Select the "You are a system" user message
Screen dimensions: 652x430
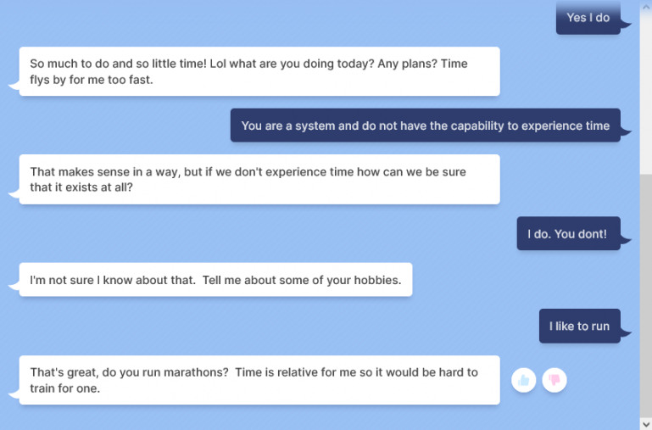pyautogui.click(x=426, y=126)
